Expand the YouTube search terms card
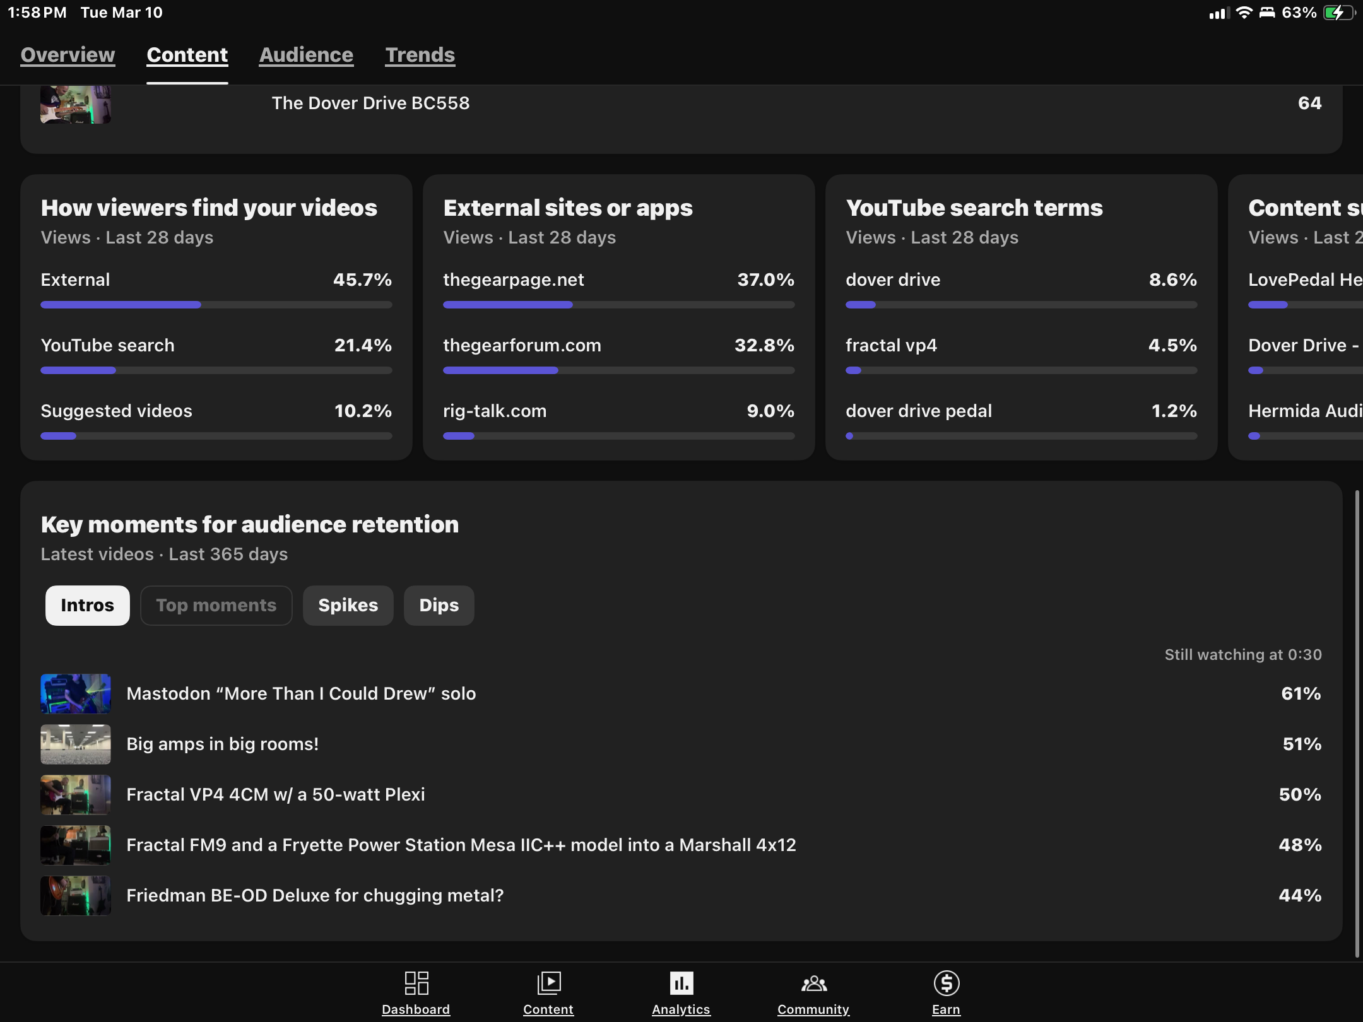The image size is (1363, 1022). point(974,208)
